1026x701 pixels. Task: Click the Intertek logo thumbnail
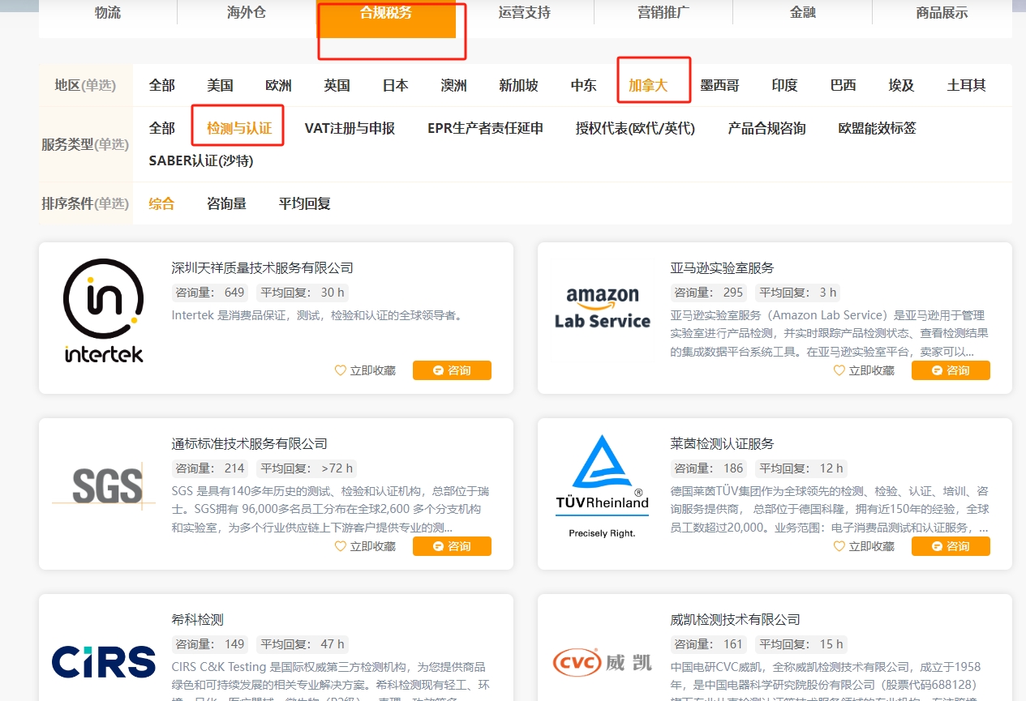pos(104,310)
